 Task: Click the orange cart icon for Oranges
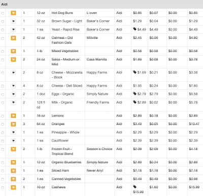point(13,124)
